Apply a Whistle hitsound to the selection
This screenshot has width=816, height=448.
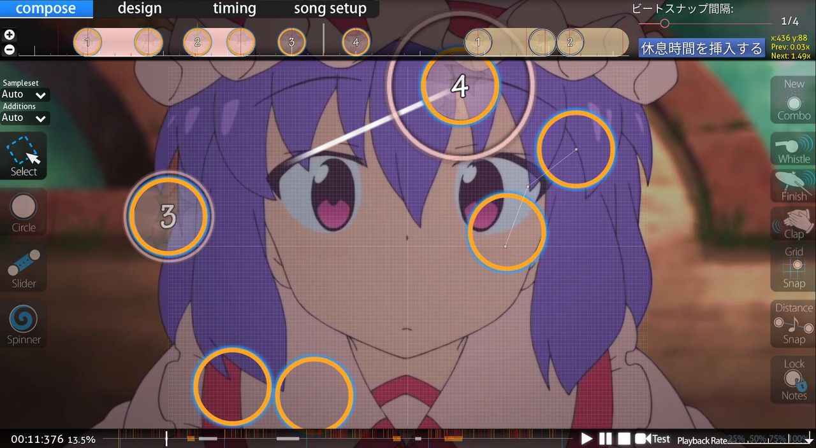point(792,150)
